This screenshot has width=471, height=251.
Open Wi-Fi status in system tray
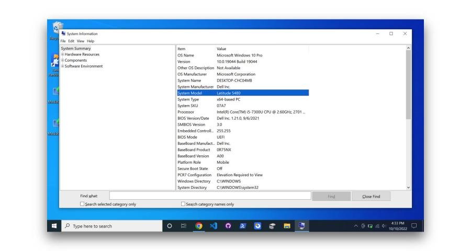click(x=377, y=226)
